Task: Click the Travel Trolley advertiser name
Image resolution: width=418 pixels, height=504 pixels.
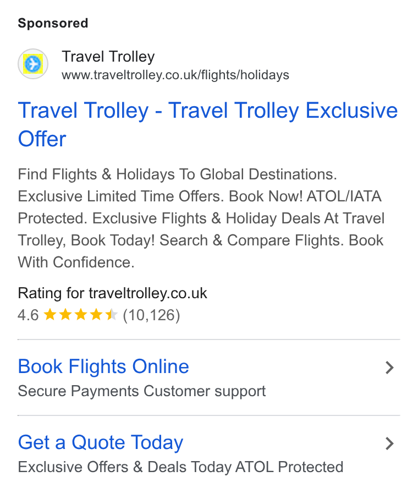Action: tap(108, 57)
